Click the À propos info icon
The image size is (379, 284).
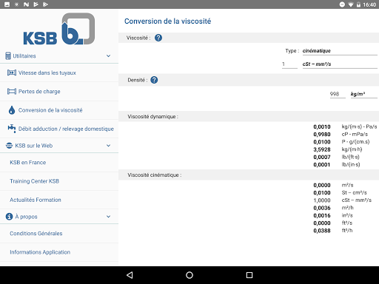click(9, 217)
